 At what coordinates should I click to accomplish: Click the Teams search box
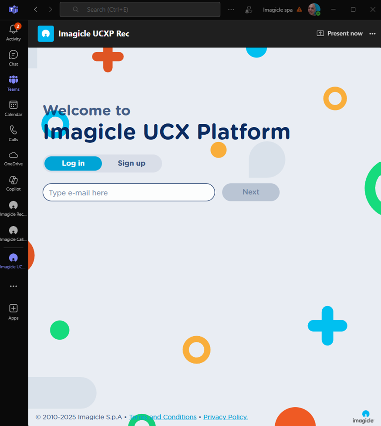pyautogui.click(x=140, y=10)
